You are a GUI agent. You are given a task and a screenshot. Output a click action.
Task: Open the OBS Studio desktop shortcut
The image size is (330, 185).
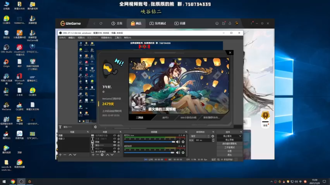pyautogui.click(x=6, y=49)
